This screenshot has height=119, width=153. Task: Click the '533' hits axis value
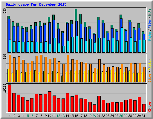tap(4, 11)
